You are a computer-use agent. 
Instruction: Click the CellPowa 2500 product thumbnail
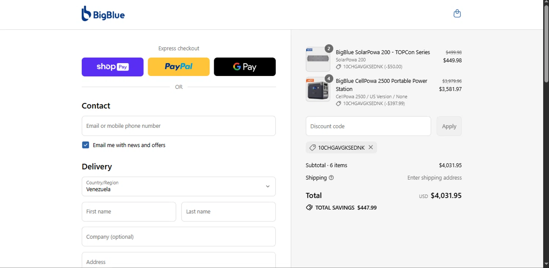(x=318, y=89)
